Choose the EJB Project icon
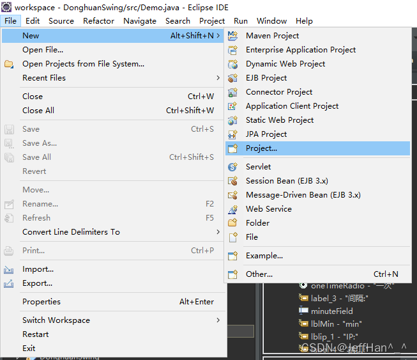Image resolution: width=417 pixels, height=360 pixels. [x=233, y=78]
